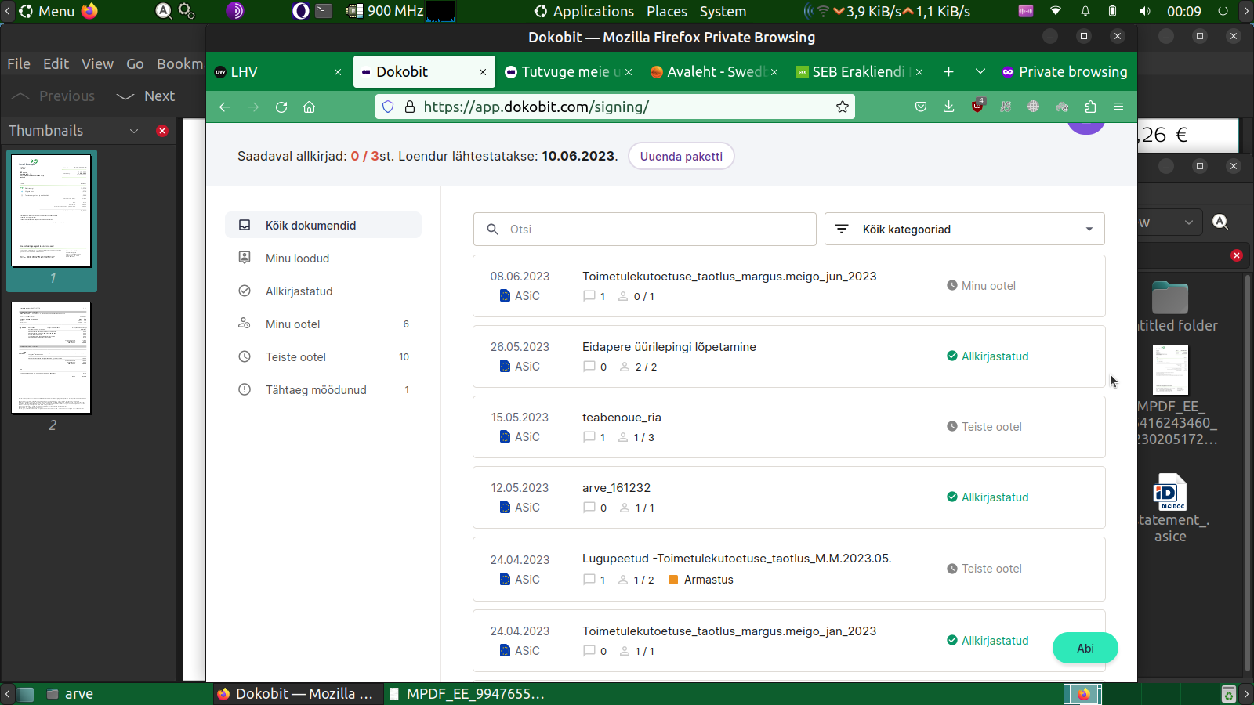This screenshot has height=705, width=1254.
Task: Open the arve folder window from taskbar
Action: (x=70, y=694)
